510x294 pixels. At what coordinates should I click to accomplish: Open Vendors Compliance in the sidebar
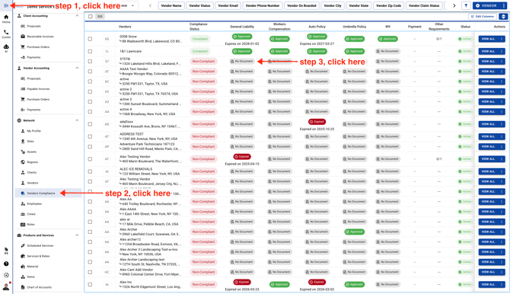click(x=48, y=193)
